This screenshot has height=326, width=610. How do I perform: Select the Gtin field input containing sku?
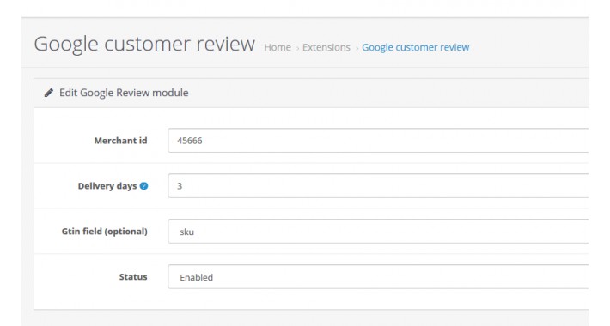(x=378, y=231)
